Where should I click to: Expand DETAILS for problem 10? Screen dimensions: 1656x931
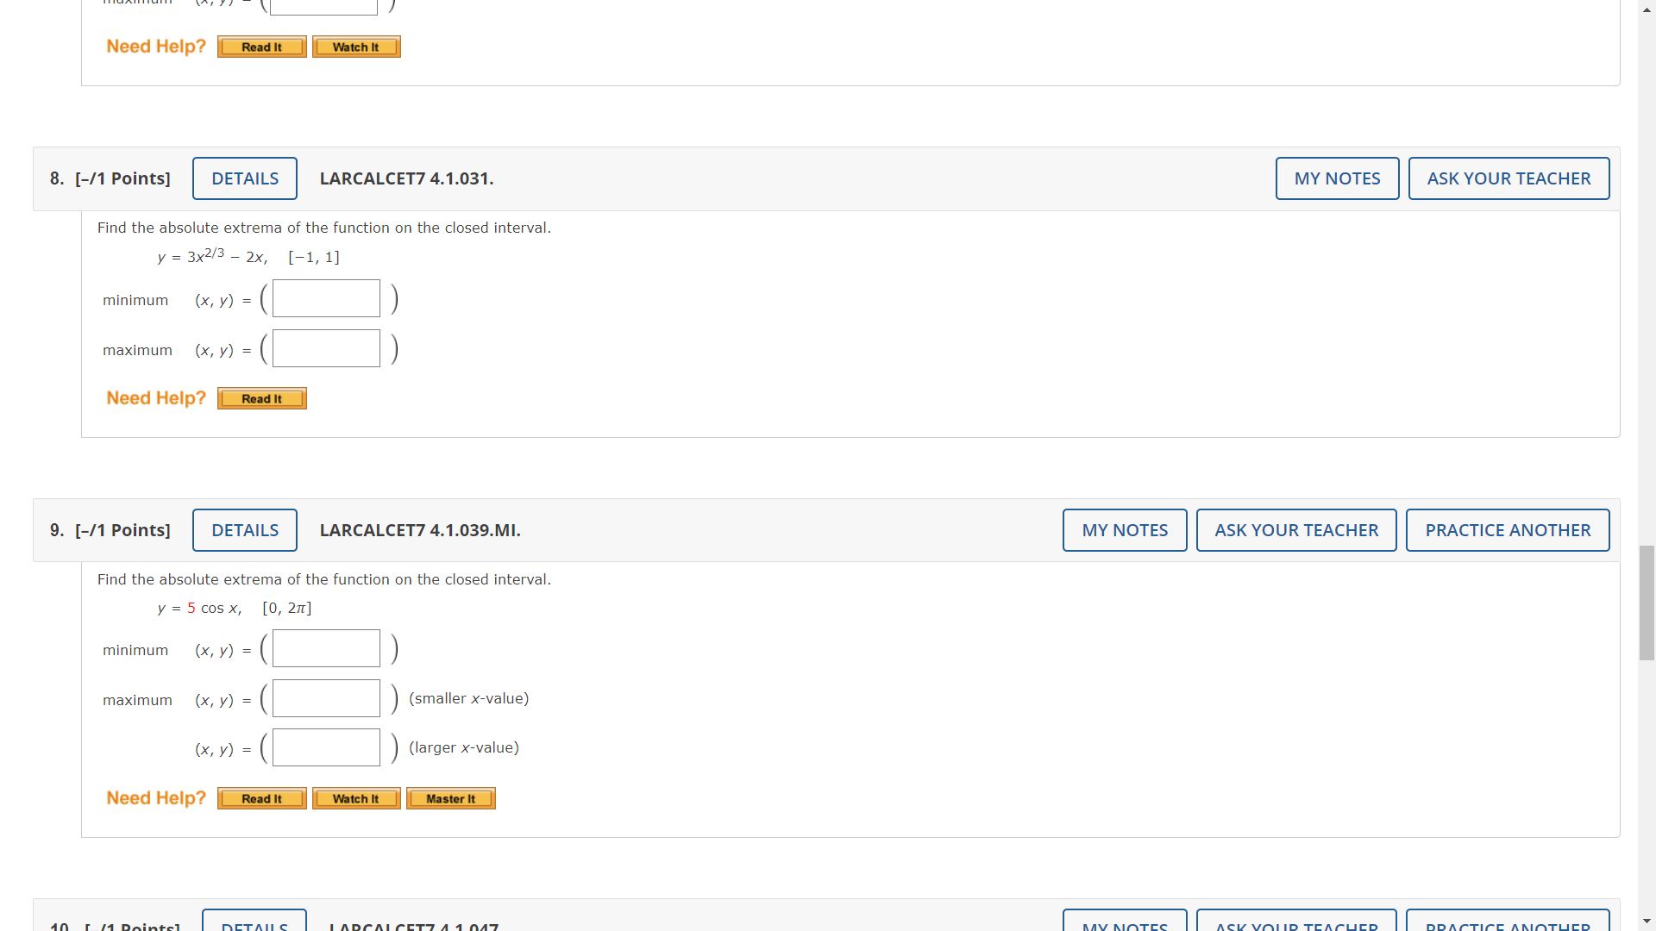254,927
